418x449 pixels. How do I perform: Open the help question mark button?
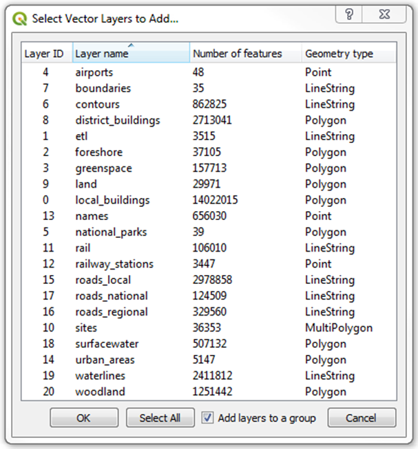click(349, 14)
